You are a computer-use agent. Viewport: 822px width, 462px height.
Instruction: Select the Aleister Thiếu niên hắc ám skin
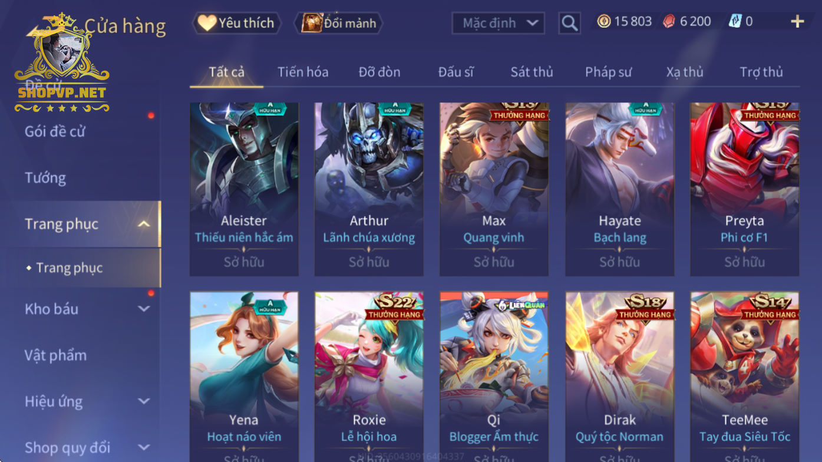[x=244, y=189]
